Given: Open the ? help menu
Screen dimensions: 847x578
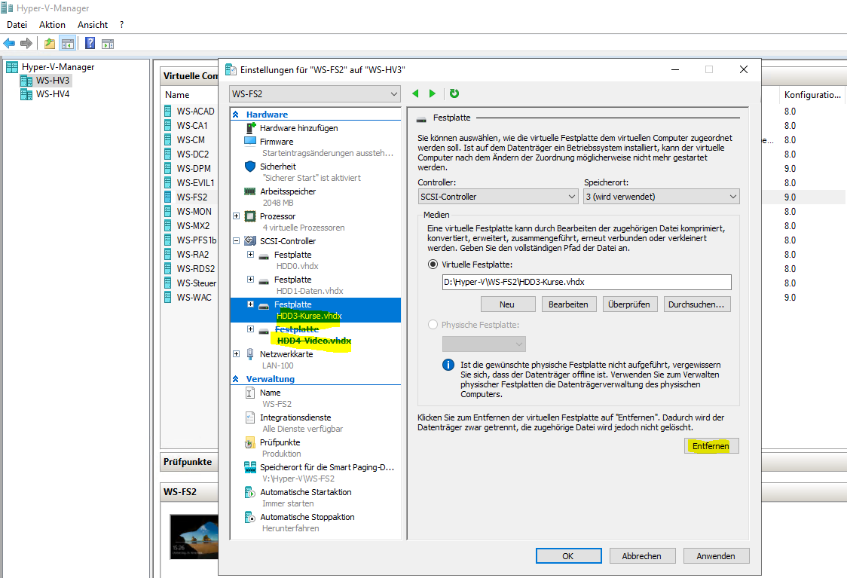Looking at the screenshot, I should pyautogui.click(x=121, y=25).
